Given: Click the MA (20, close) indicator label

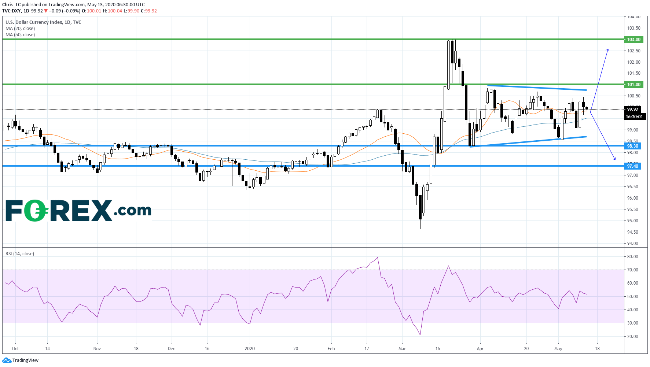Looking at the screenshot, I should (20, 29).
